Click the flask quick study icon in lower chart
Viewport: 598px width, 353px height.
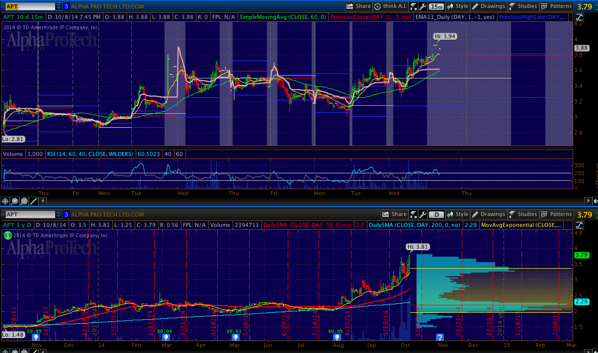click(414, 214)
